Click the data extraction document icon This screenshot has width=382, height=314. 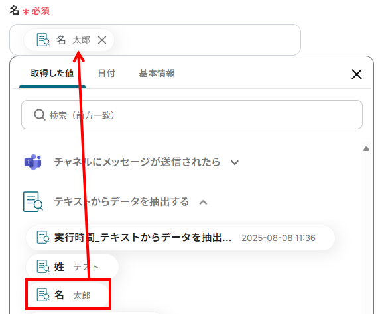click(x=33, y=202)
